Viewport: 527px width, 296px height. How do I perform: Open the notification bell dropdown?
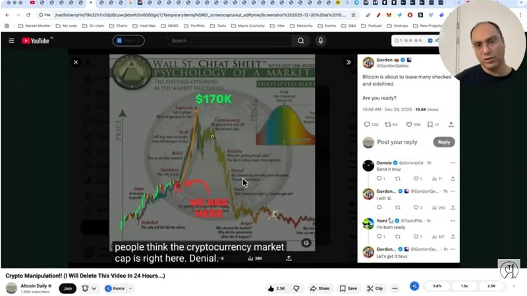pos(88,288)
